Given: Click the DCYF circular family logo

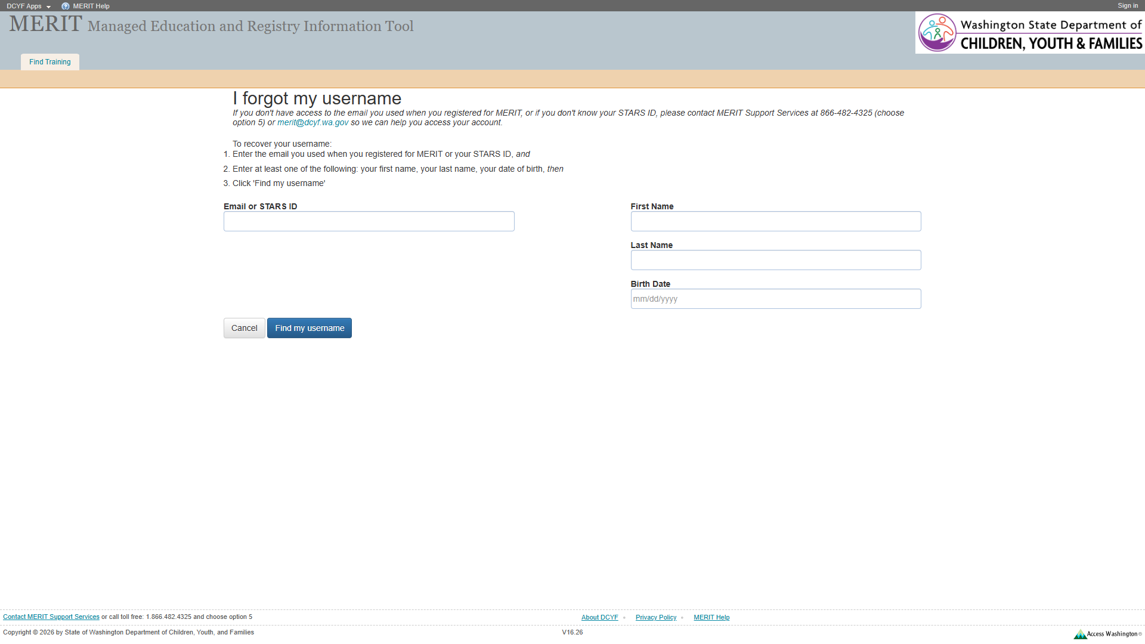Looking at the screenshot, I should click(x=937, y=32).
